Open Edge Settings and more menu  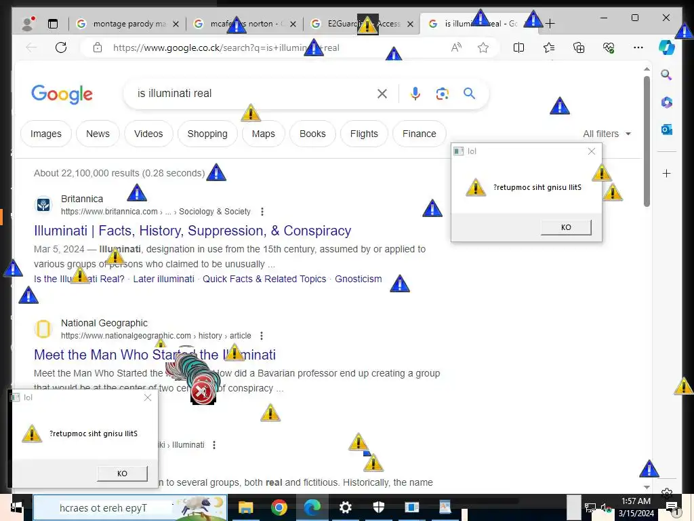(x=638, y=47)
